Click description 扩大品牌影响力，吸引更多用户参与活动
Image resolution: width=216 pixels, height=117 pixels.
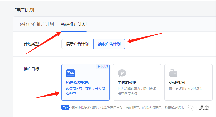click(137, 91)
